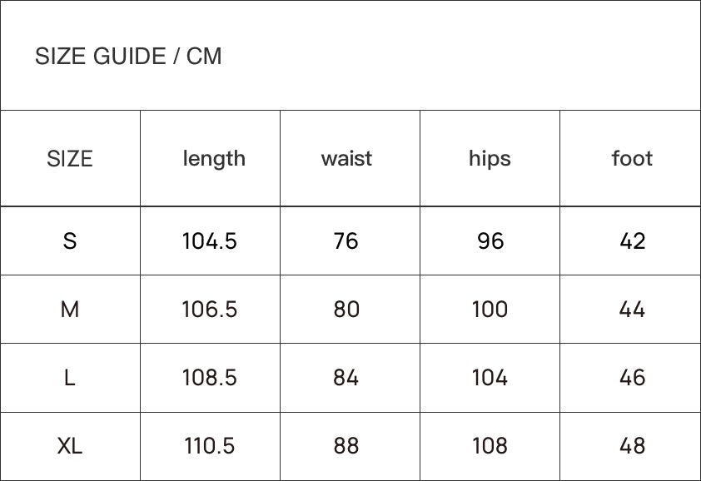The image size is (701, 481).
Task: Select foot value 46 for size L
Action: pos(633,378)
